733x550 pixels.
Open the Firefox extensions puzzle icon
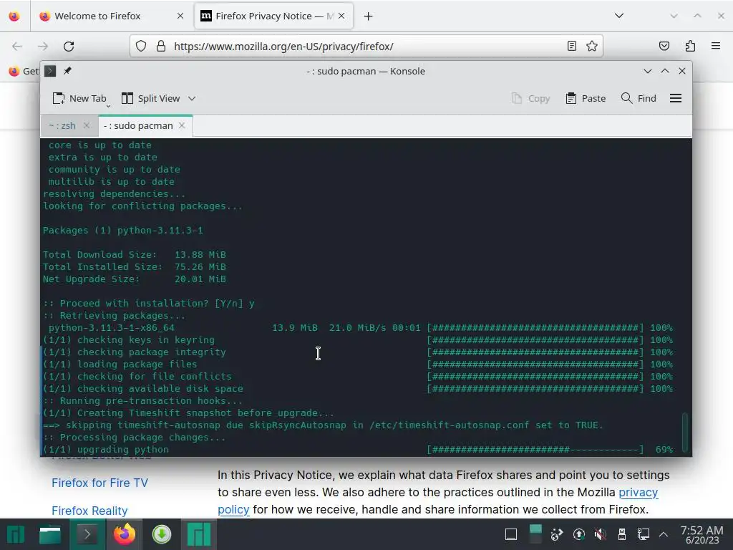(690, 46)
